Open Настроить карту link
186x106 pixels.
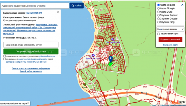click(x=170, y=45)
